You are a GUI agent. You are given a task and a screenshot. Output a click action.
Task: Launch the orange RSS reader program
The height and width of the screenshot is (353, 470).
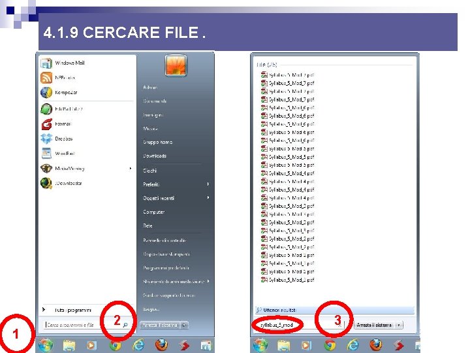coord(58,78)
